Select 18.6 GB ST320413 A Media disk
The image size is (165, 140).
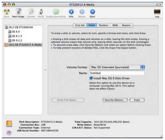pyautogui.click(x=23, y=45)
